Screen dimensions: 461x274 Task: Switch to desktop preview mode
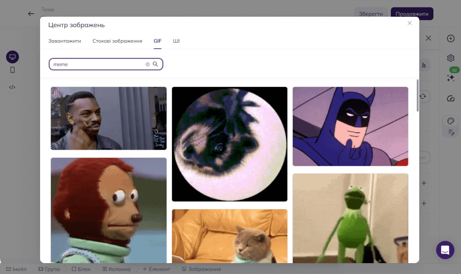point(13,57)
